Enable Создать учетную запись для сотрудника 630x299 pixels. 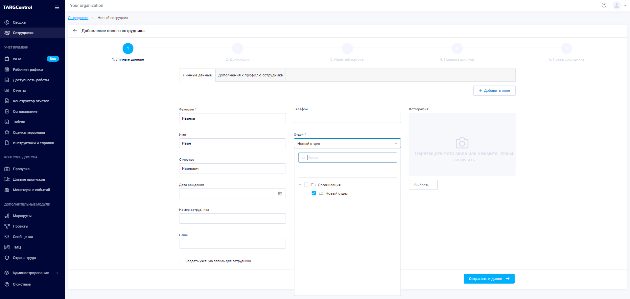coord(181,261)
